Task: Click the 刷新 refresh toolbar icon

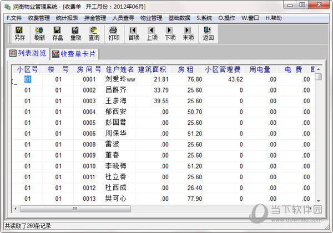Action: pos(39,34)
